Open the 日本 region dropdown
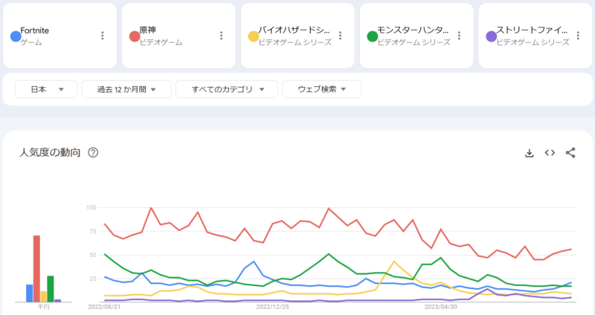595x315 pixels. [x=46, y=89]
